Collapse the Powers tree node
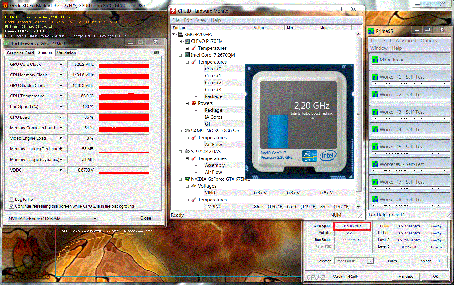Viewport: 454px width, 285px height. pyautogui.click(x=187, y=103)
